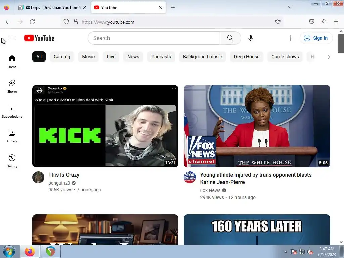
Task: Open Firefox application menu
Action: click(336, 21)
